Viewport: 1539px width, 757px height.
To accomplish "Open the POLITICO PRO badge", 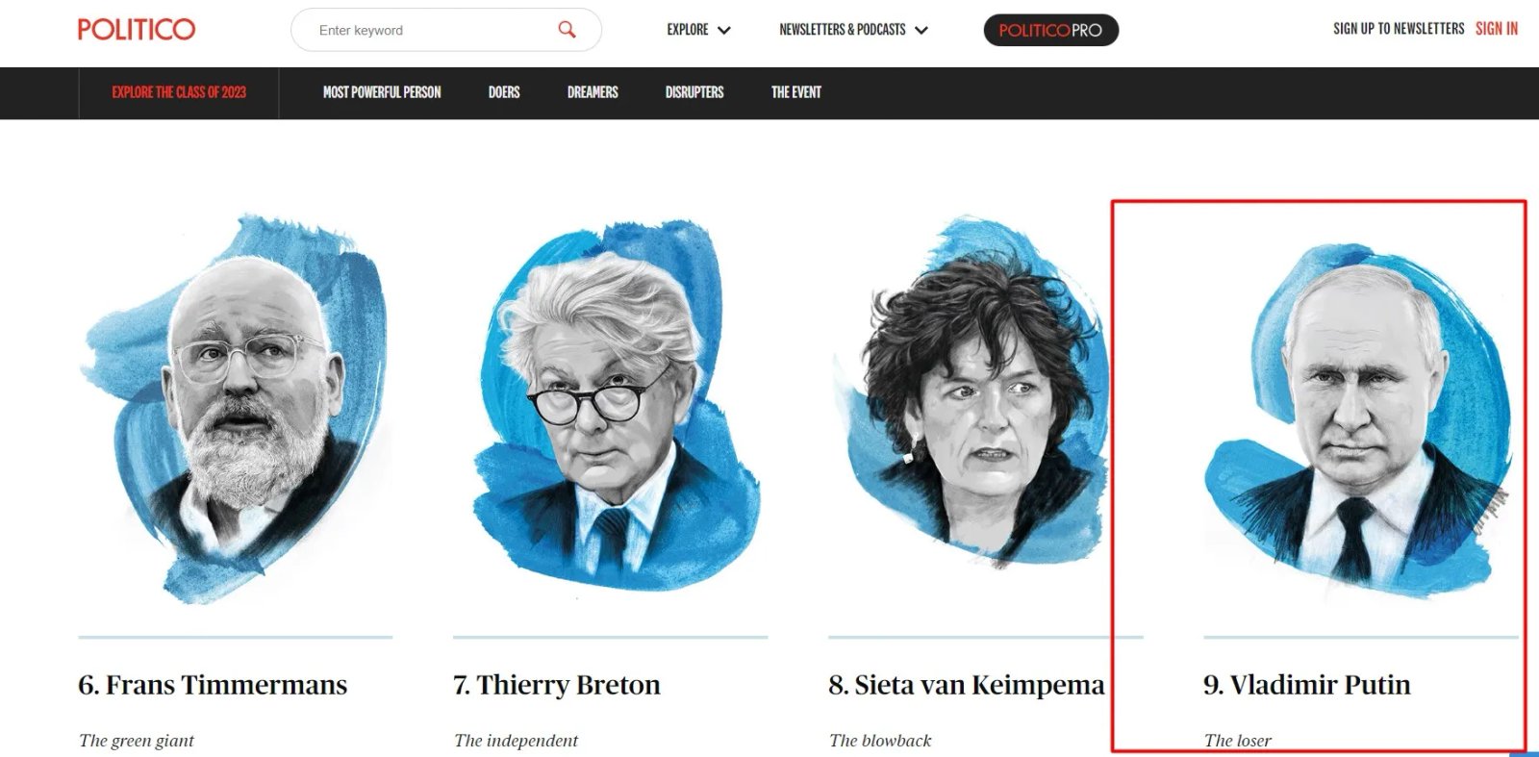I will tap(1050, 30).
